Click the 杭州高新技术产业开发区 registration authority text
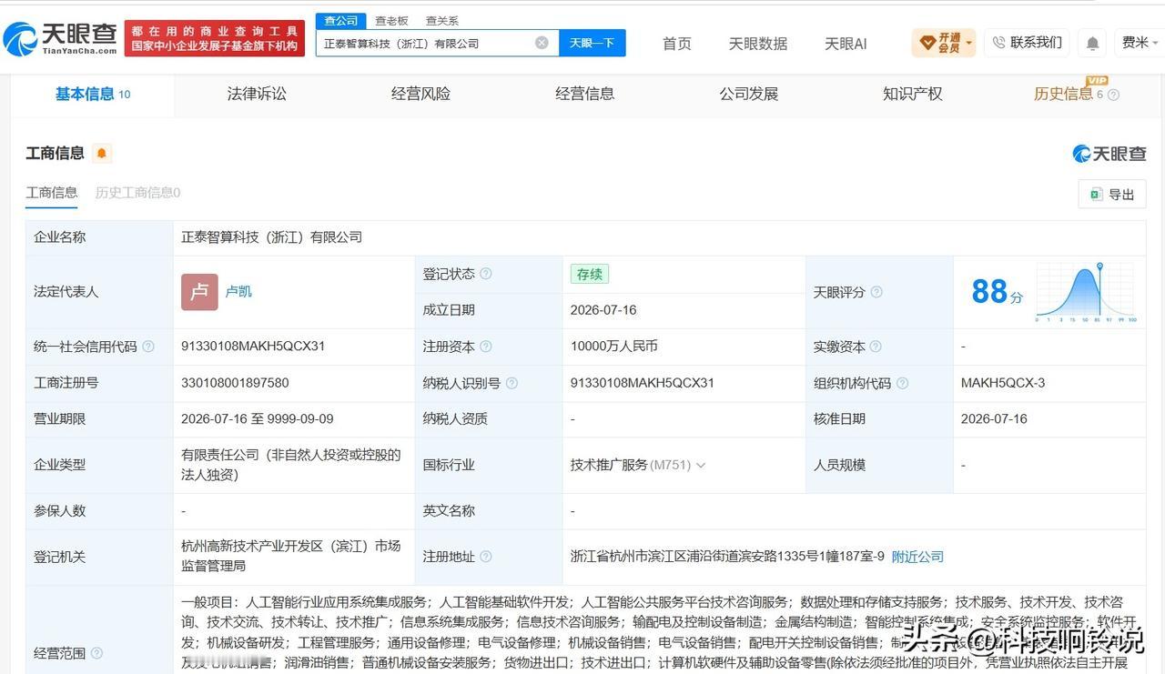The width and height of the screenshot is (1165, 674). click(291, 556)
